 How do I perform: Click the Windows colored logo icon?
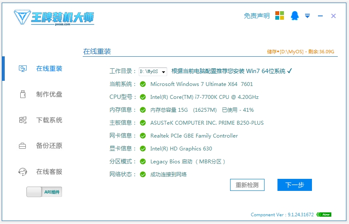(x=280, y=15)
